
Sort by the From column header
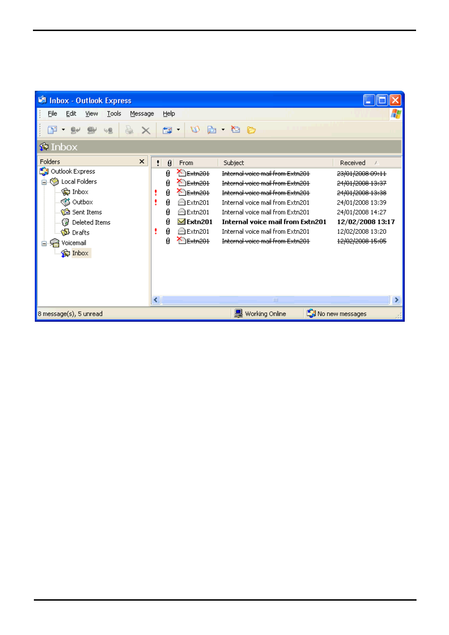pyautogui.click(x=197, y=163)
